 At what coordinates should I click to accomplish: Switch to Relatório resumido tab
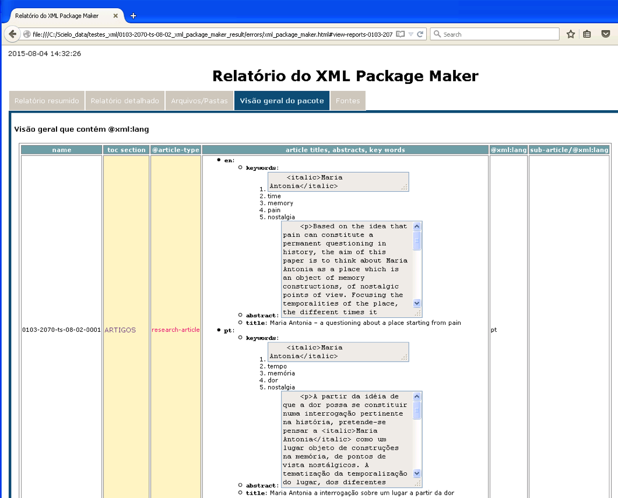click(47, 100)
